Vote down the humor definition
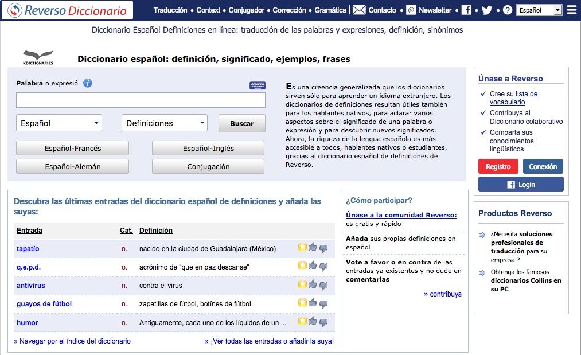The image size is (581, 355). point(323,323)
